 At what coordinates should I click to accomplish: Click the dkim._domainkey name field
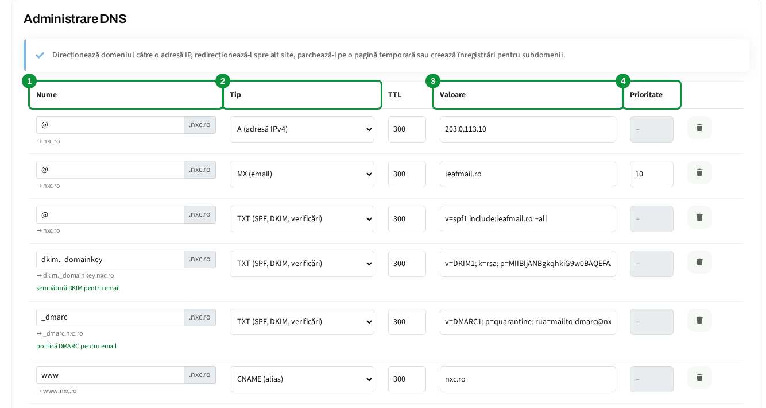(x=110, y=259)
